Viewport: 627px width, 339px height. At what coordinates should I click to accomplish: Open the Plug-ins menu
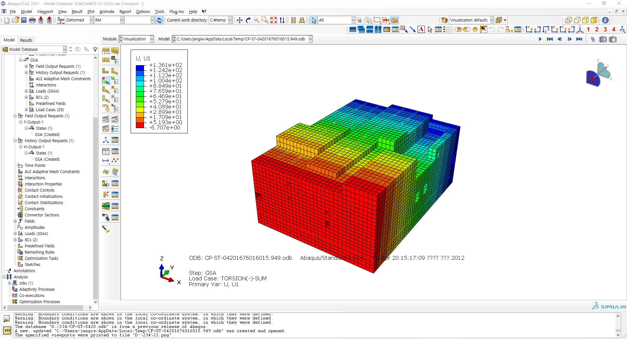177,11
